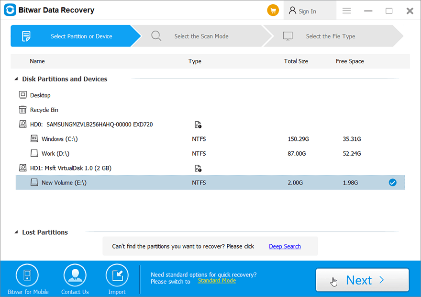The image size is (421, 297).
Task: Switch to Standard Mode via link
Action: 217,281
